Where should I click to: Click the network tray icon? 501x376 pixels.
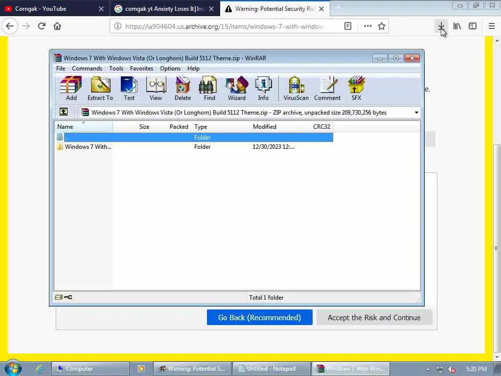point(440,369)
